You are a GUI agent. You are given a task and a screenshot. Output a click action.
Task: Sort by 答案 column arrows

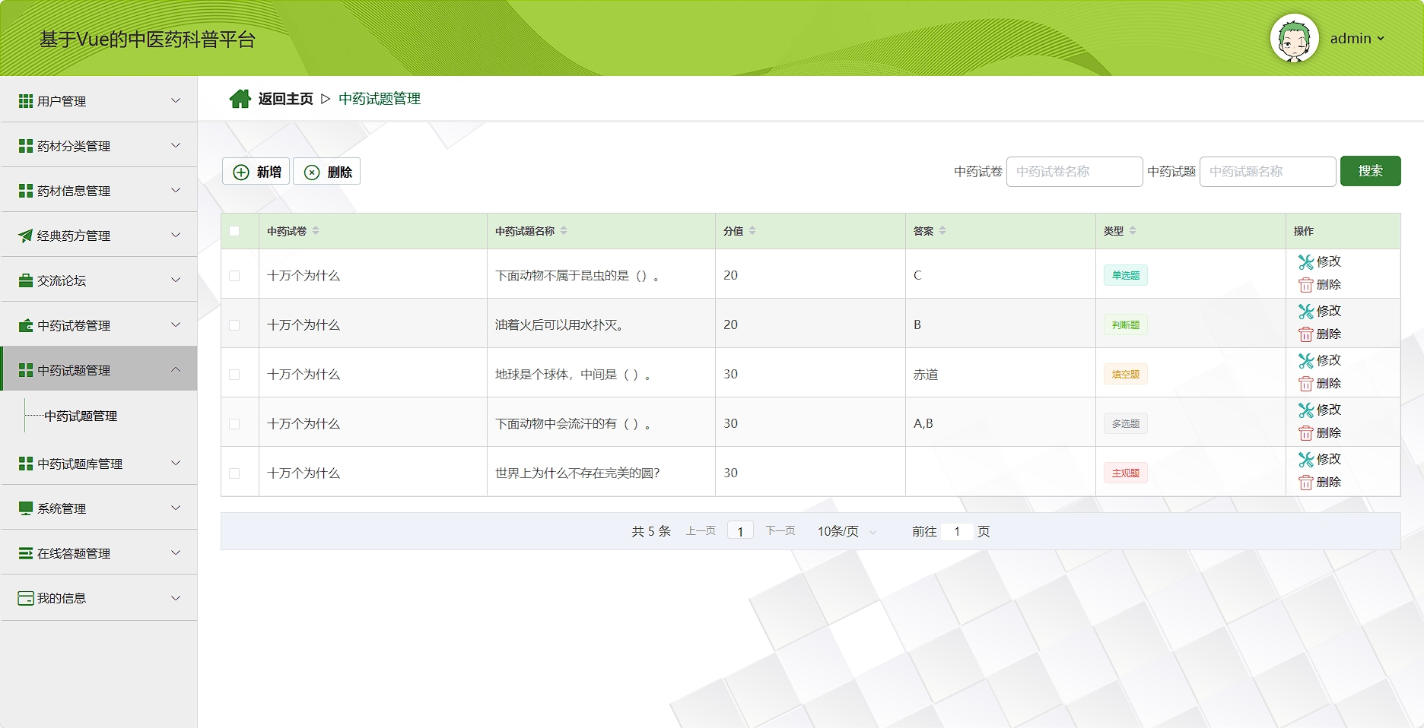pos(942,231)
